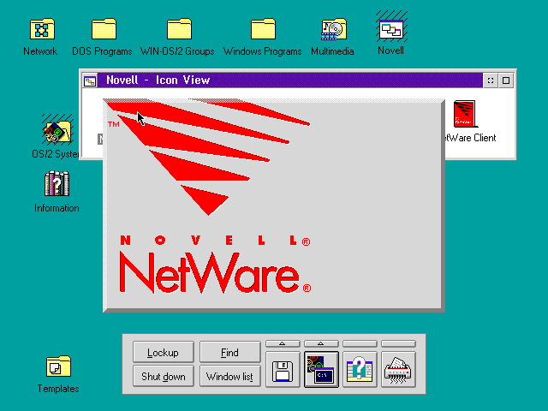Select the NetWare Client icon in Novell window
This screenshot has width=548, height=411.
click(x=465, y=114)
